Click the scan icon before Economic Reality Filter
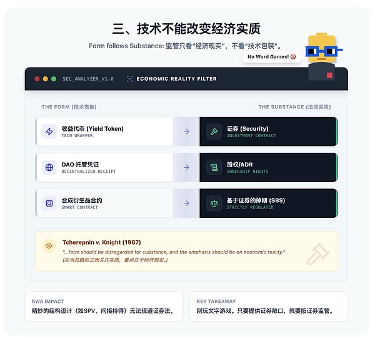The height and width of the screenshot is (338, 375). coord(129,79)
